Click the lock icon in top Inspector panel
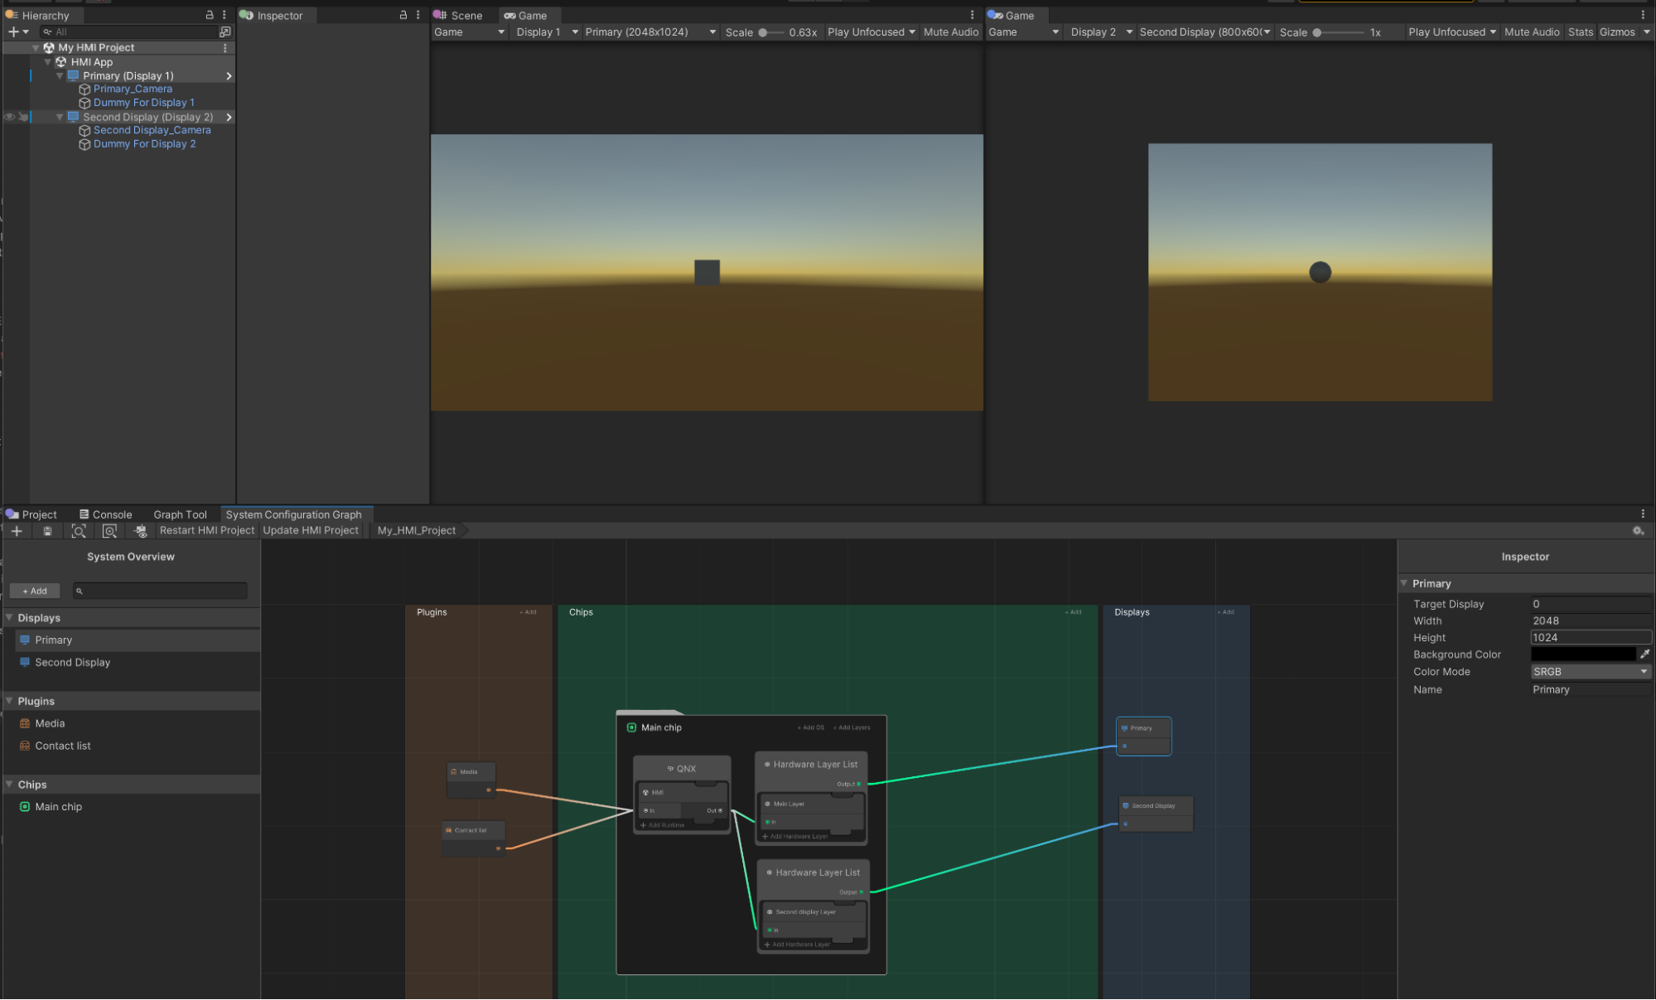The width and height of the screenshot is (1656, 1000). 403,15
